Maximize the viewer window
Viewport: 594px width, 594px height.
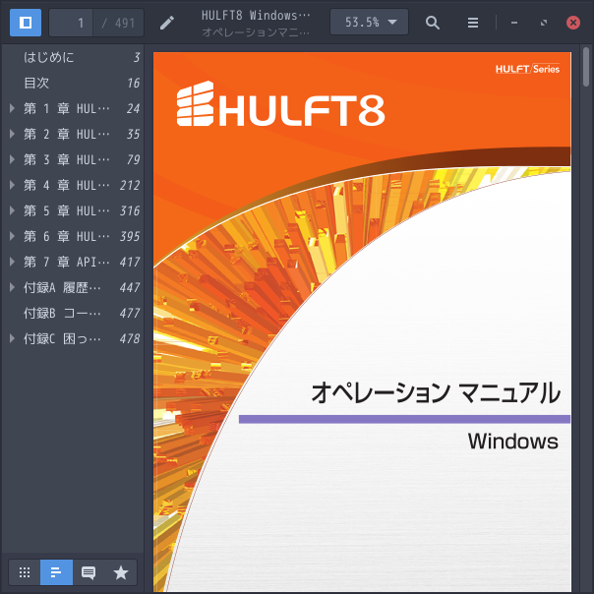point(544,23)
